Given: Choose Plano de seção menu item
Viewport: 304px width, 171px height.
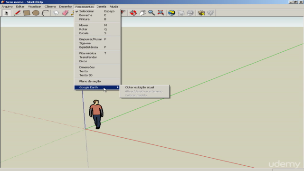Looking at the screenshot, I should pos(97,81).
